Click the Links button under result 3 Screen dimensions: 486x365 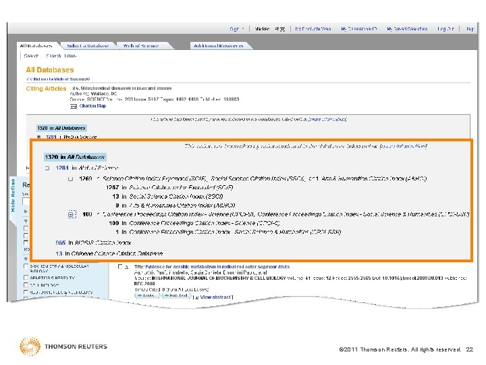pos(147,296)
